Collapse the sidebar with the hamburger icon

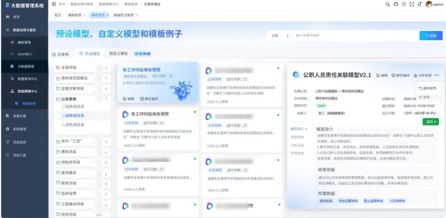pos(54,4)
